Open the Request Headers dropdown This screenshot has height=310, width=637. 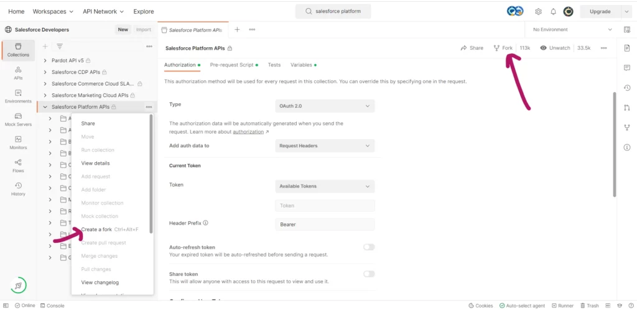coord(325,145)
